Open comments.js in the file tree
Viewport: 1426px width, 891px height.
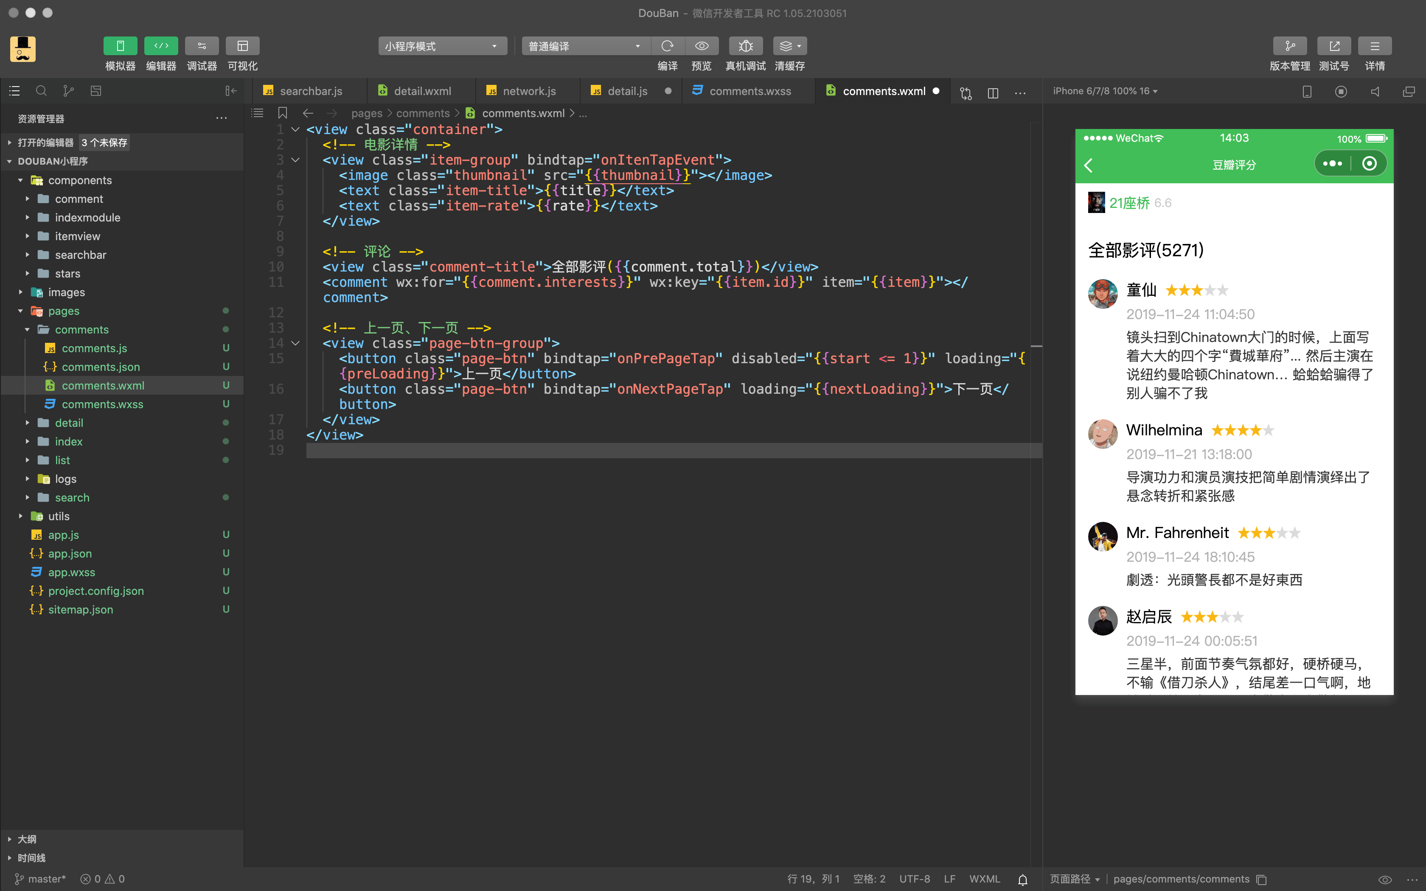coord(122,348)
